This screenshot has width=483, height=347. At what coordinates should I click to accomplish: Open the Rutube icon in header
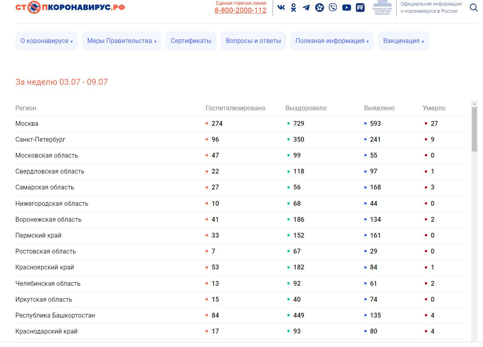360,8
